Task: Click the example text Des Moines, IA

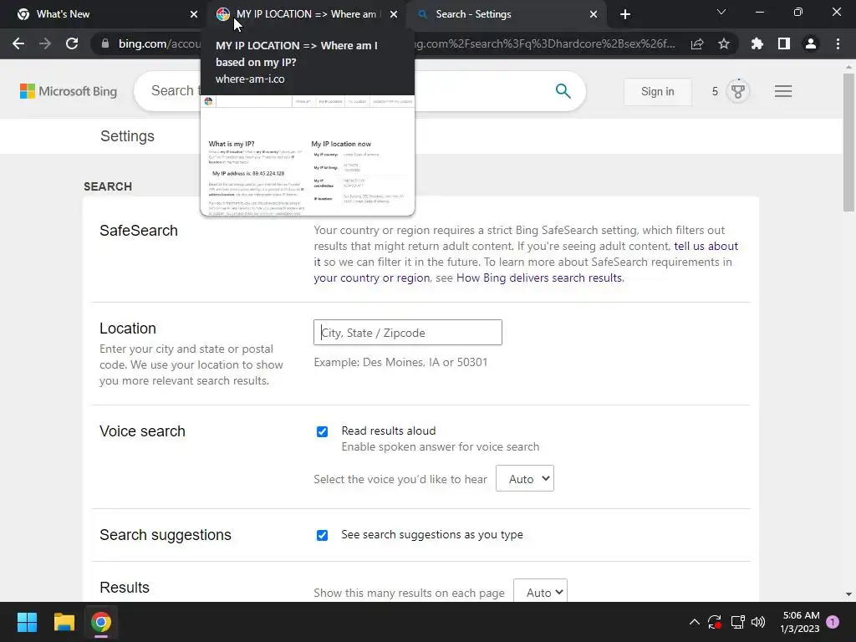Action: point(402,362)
